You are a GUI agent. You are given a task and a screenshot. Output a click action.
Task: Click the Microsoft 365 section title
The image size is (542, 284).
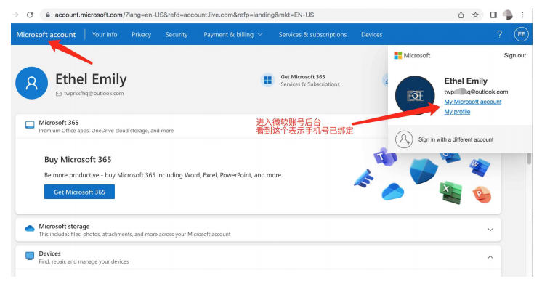click(x=58, y=123)
